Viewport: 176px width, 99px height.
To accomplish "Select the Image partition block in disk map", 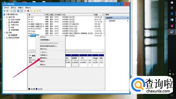I will (x=95, y=61).
